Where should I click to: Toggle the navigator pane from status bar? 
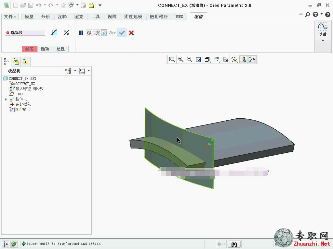tap(6, 244)
